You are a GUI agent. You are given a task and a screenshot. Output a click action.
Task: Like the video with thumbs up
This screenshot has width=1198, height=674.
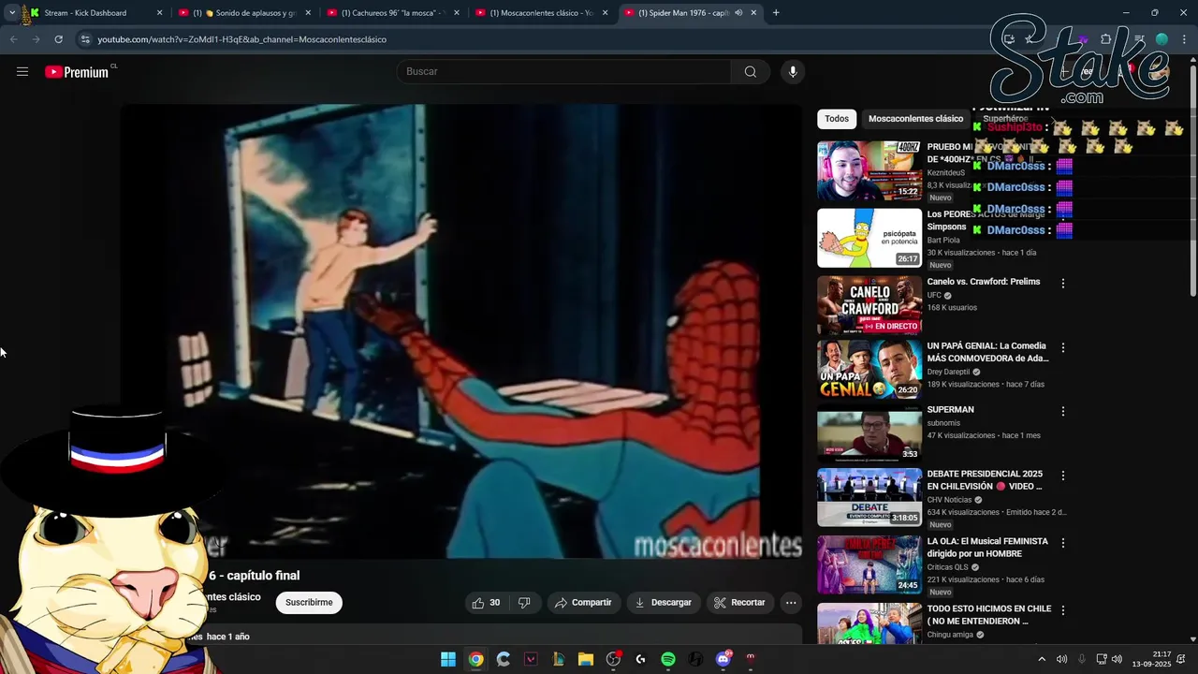487,603
